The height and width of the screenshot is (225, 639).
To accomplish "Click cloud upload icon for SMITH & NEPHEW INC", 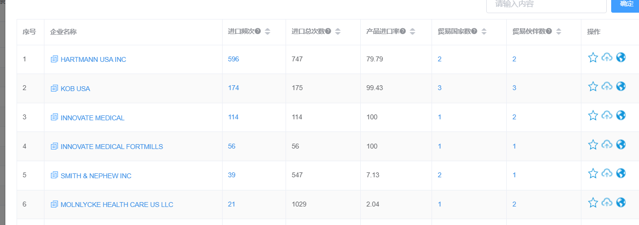I will point(607,173).
